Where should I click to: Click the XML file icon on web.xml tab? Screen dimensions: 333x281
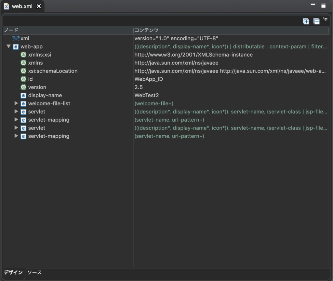click(7, 6)
